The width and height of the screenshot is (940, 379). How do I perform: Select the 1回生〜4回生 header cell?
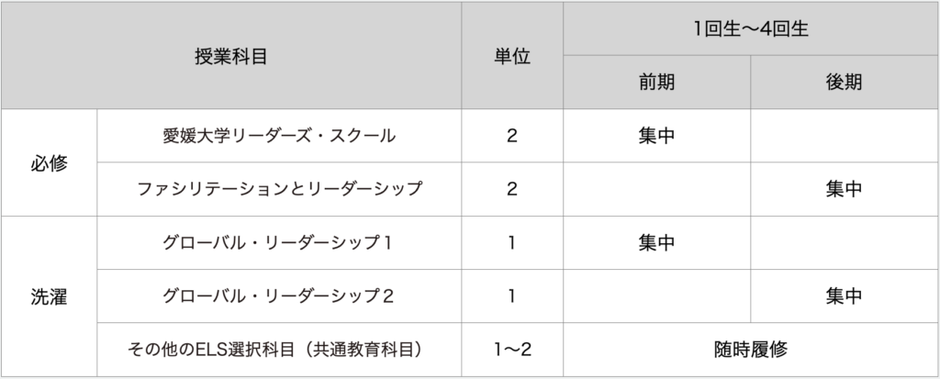click(x=750, y=28)
